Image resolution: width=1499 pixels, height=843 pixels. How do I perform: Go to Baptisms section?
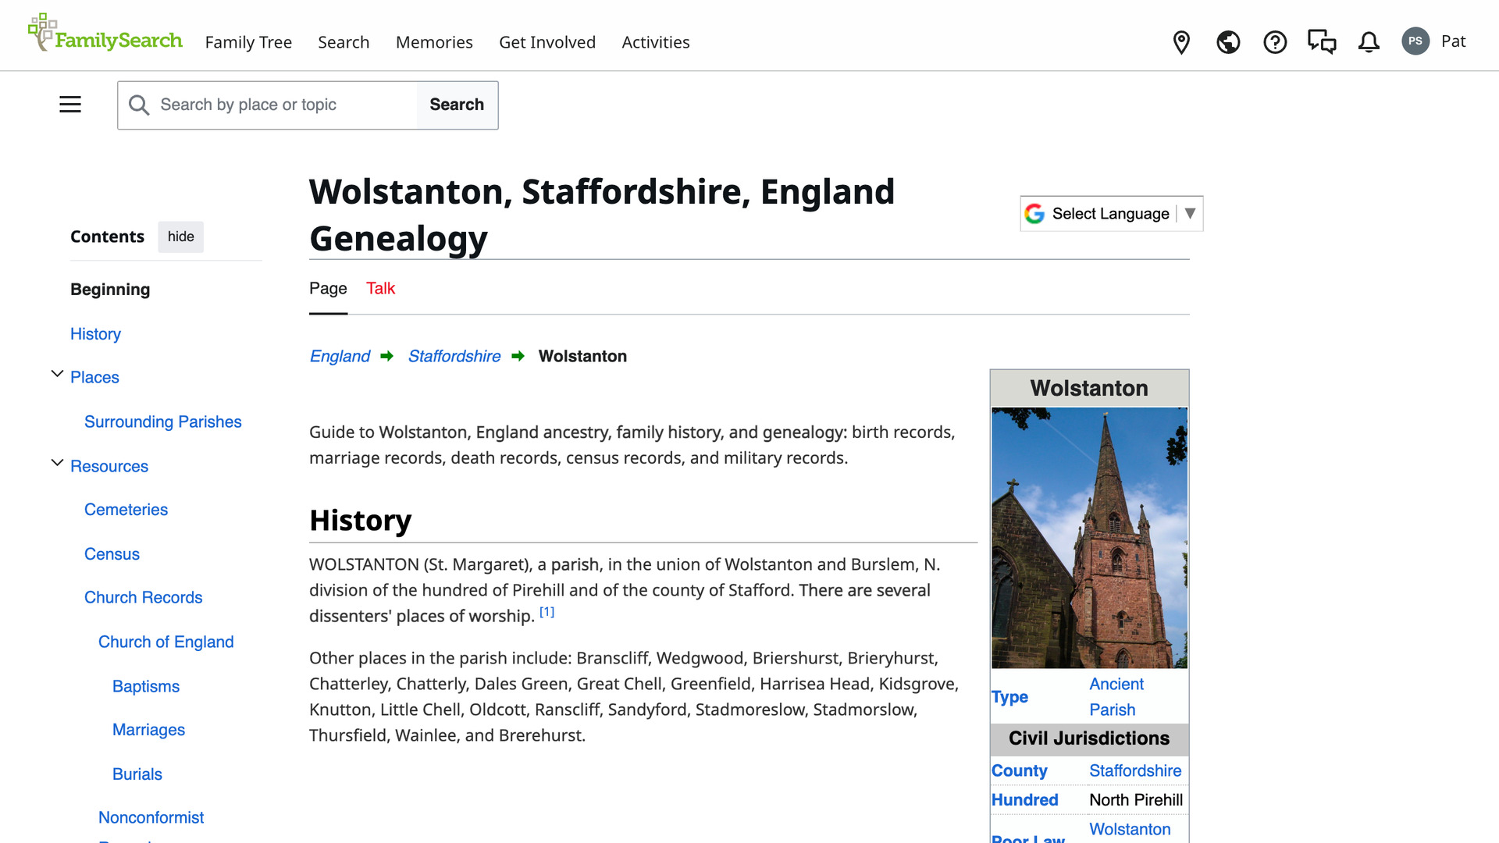(146, 687)
